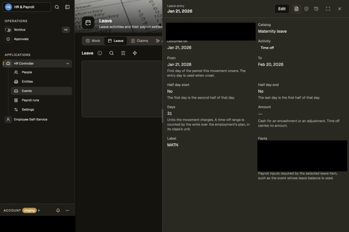Open Leave quick actions lightning icon

135,53
